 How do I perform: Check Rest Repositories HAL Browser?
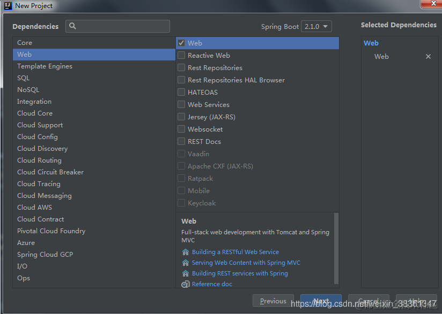(x=181, y=80)
